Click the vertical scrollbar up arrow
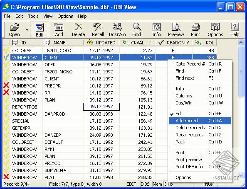The width and height of the screenshot is (247, 189). [241, 43]
